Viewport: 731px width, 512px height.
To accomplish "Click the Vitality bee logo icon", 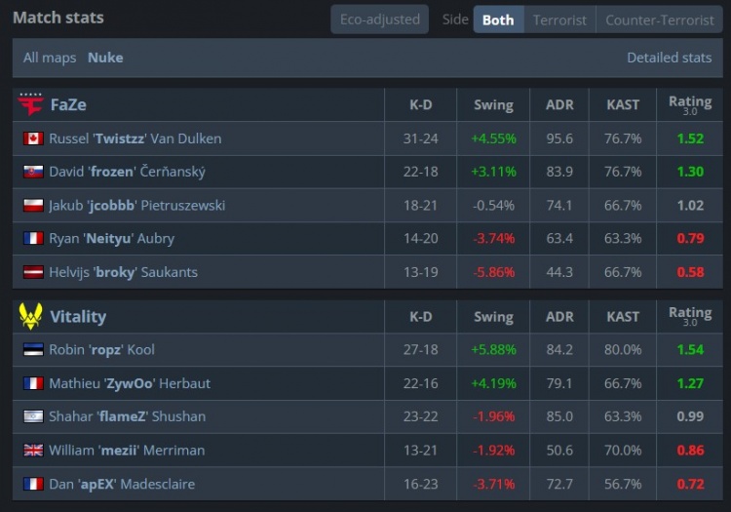I will coord(31,316).
